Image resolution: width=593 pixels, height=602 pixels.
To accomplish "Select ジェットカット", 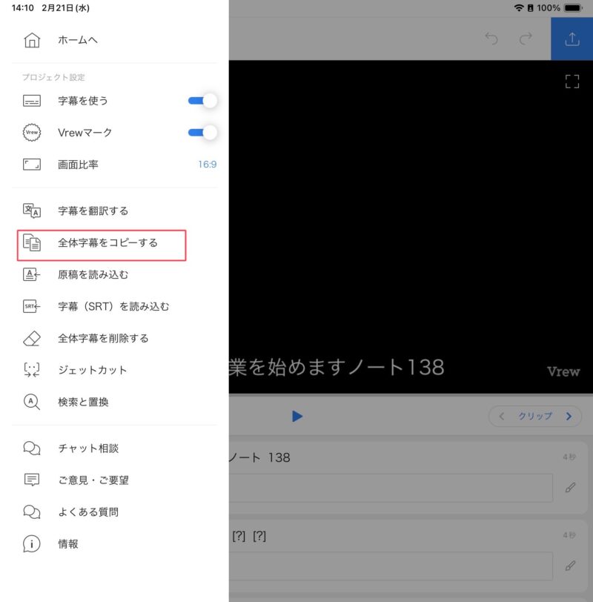I will coord(93,370).
